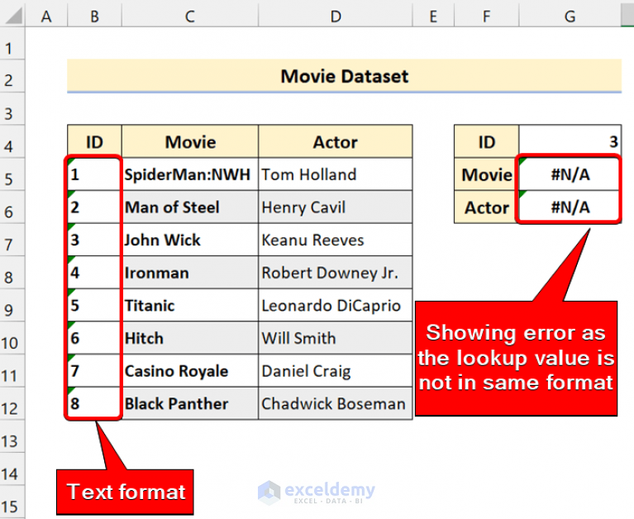Click the lookup 'ID' label in column F
Screen dimensions: 634x519
[x=486, y=141]
